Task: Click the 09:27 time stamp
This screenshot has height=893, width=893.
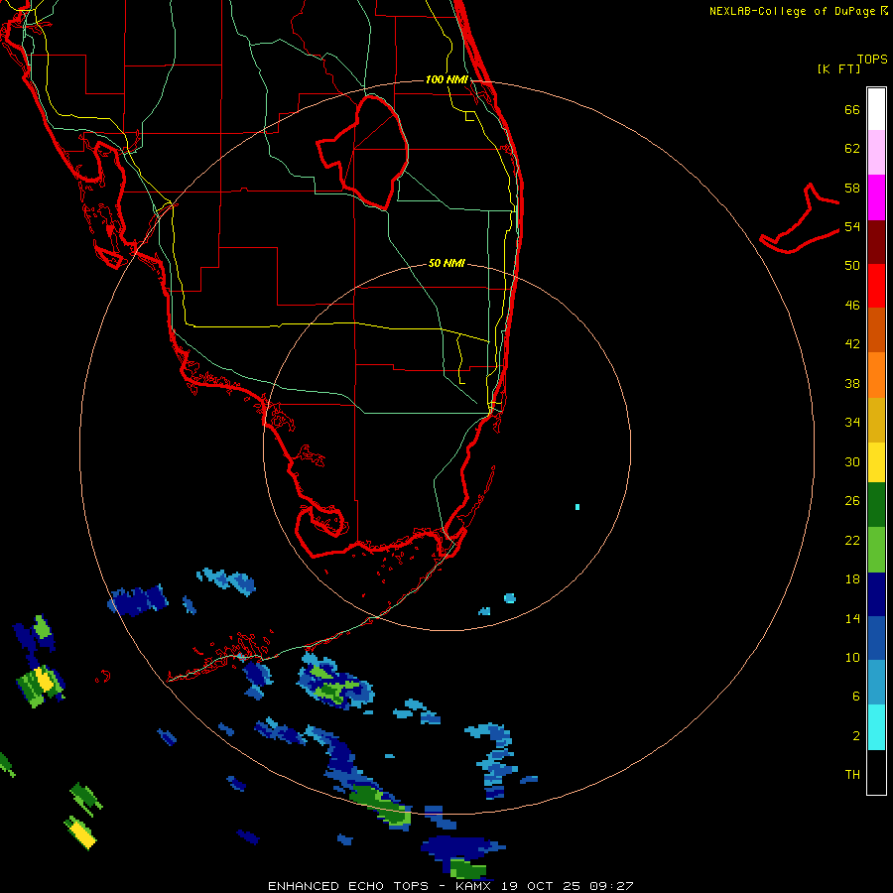Action: click(611, 886)
